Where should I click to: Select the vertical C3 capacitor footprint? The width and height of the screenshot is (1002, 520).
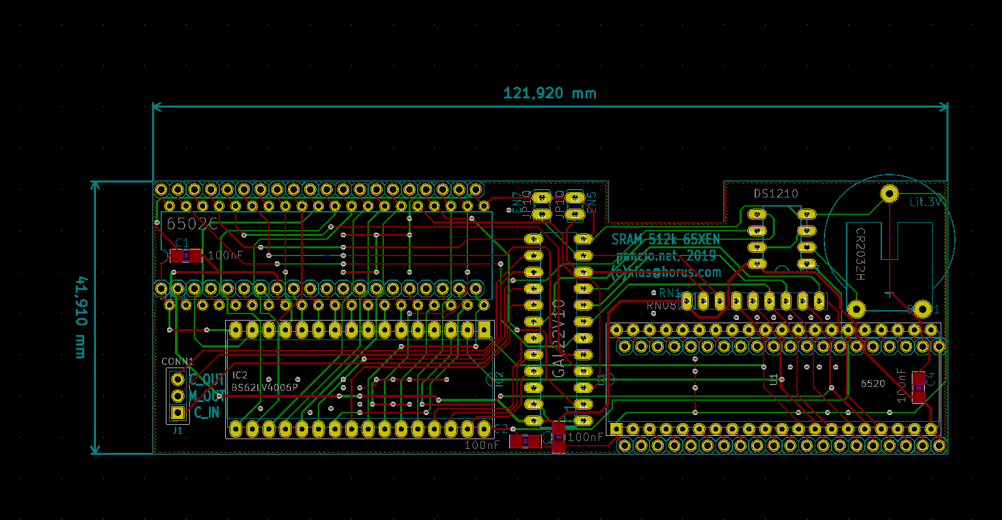pos(559,437)
